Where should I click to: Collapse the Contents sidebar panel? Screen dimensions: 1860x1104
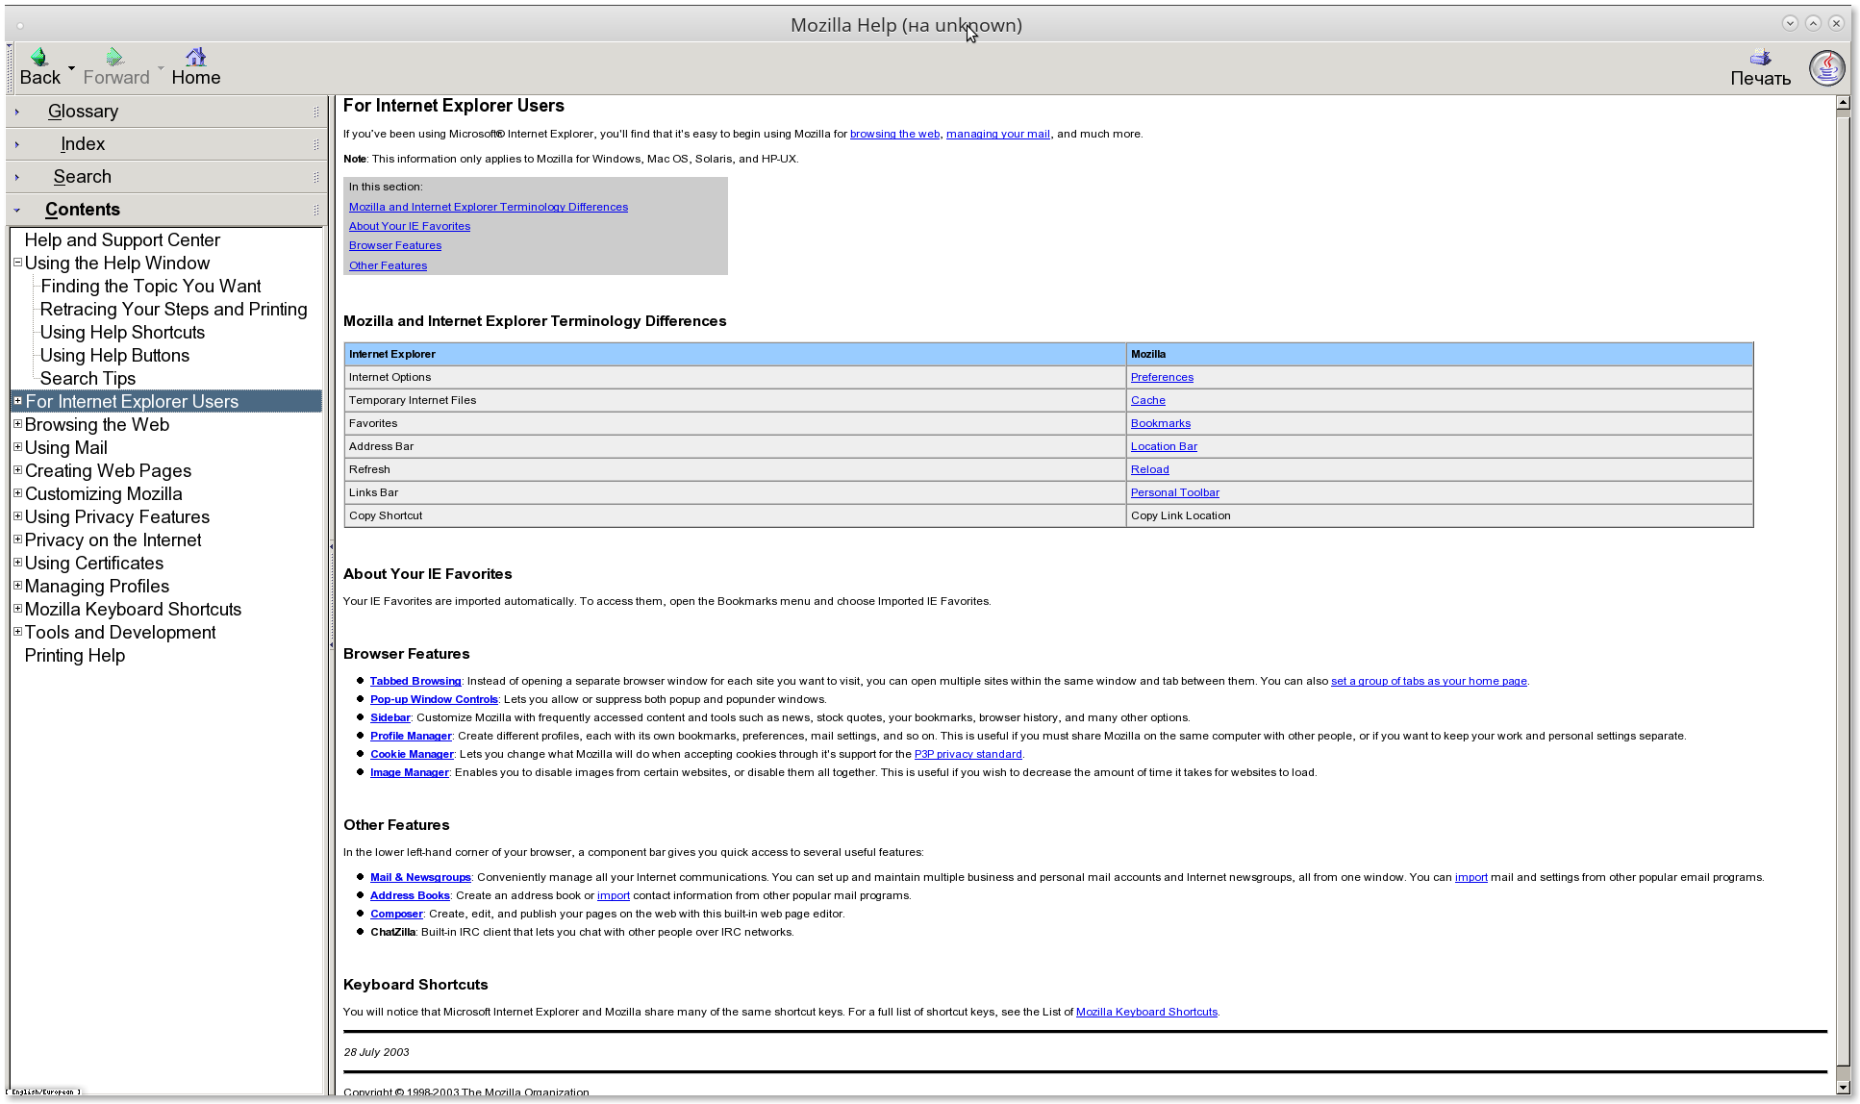pyautogui.click(x=83, y=210)
